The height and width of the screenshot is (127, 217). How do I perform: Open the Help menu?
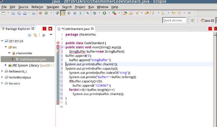click(x=114, y=7)
